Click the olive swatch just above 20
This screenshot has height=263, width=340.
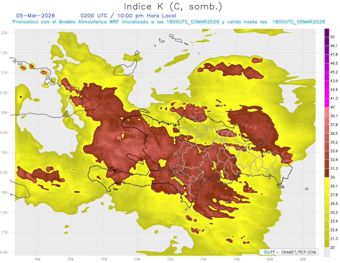click(x=327, y=243)
